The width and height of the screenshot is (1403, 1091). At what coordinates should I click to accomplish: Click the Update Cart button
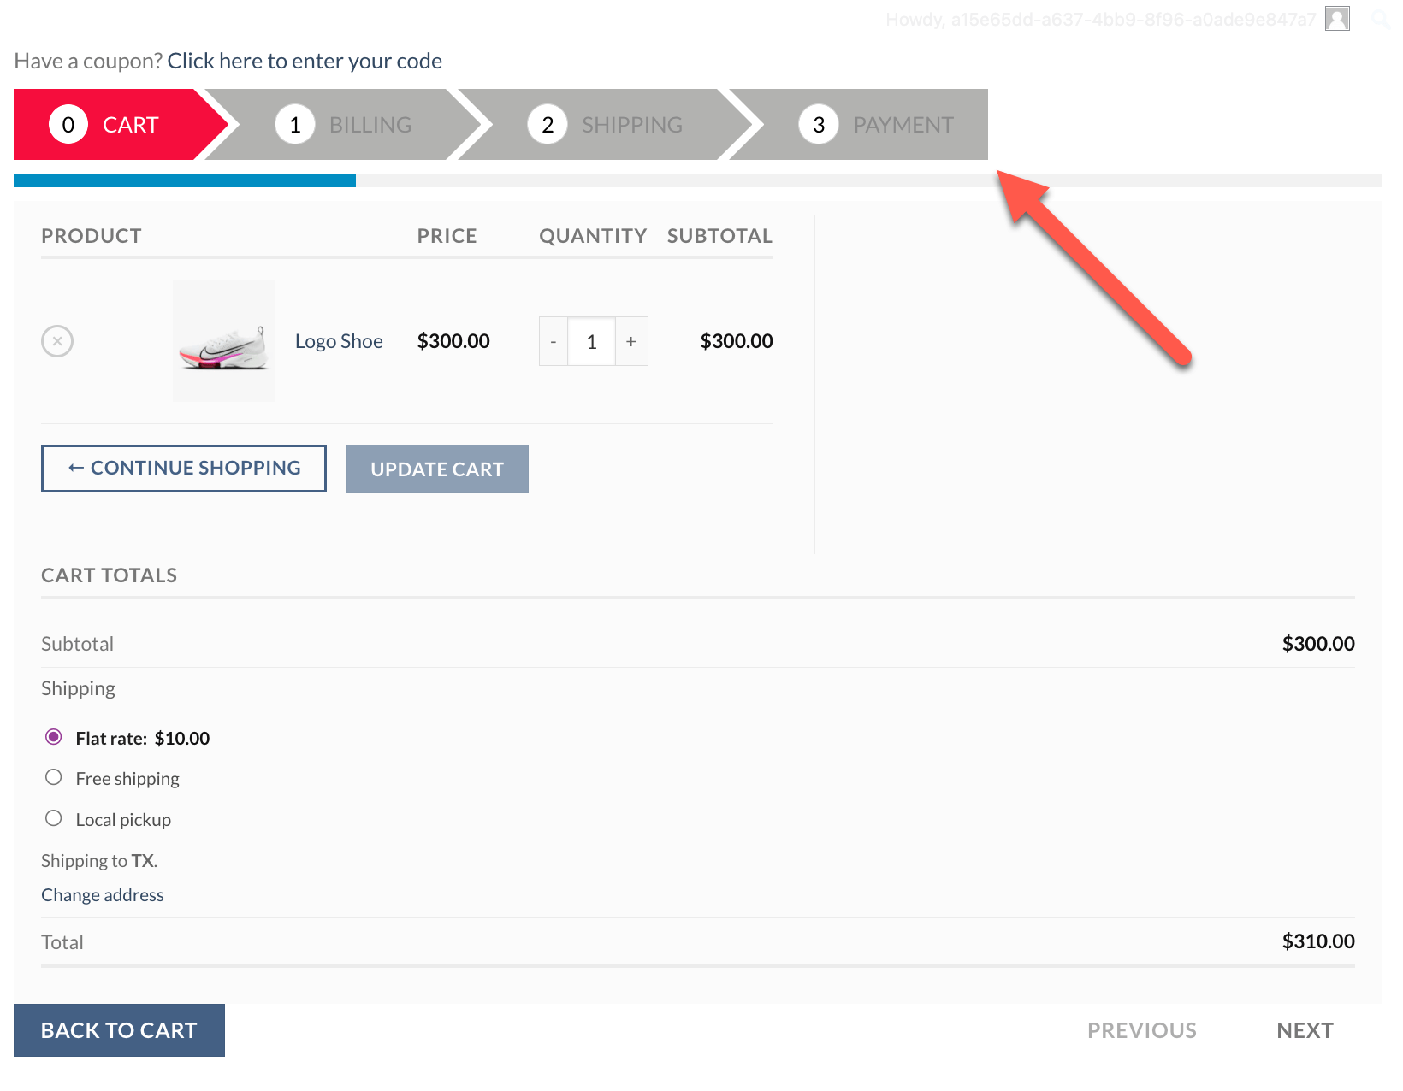(437, 469)
